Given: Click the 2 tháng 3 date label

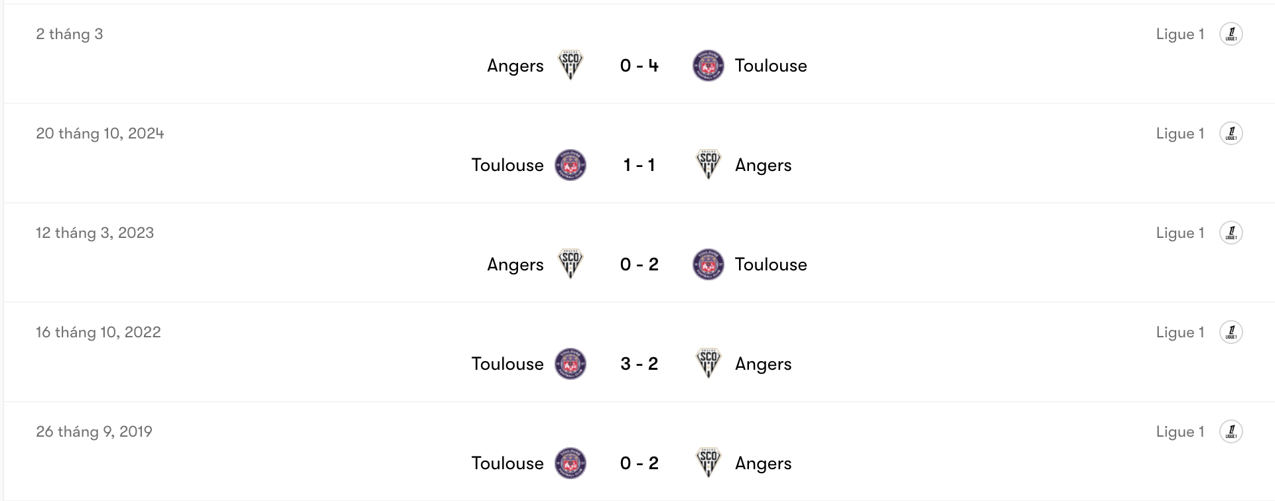Looking at the screenshot, I should point(70,34).
